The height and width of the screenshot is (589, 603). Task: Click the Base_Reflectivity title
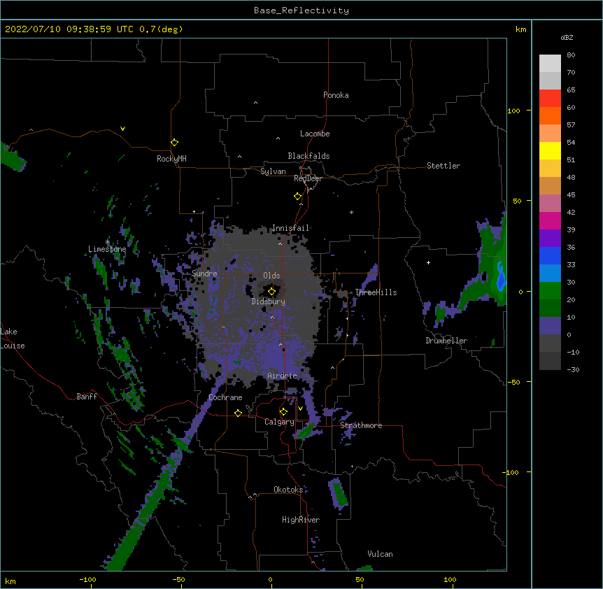(301, 10)
